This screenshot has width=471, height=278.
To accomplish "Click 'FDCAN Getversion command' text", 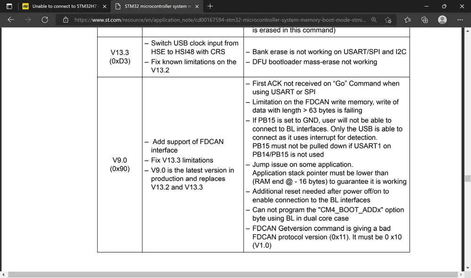I will (x=327, y=237).
